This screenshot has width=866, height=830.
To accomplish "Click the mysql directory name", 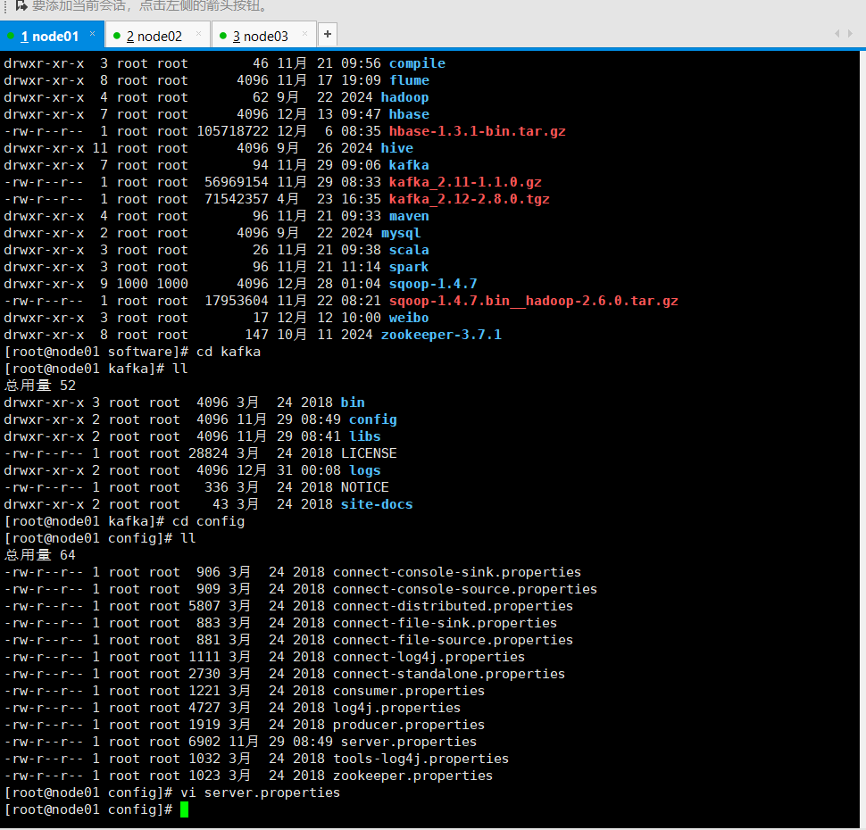I will [x=401, y=234].
